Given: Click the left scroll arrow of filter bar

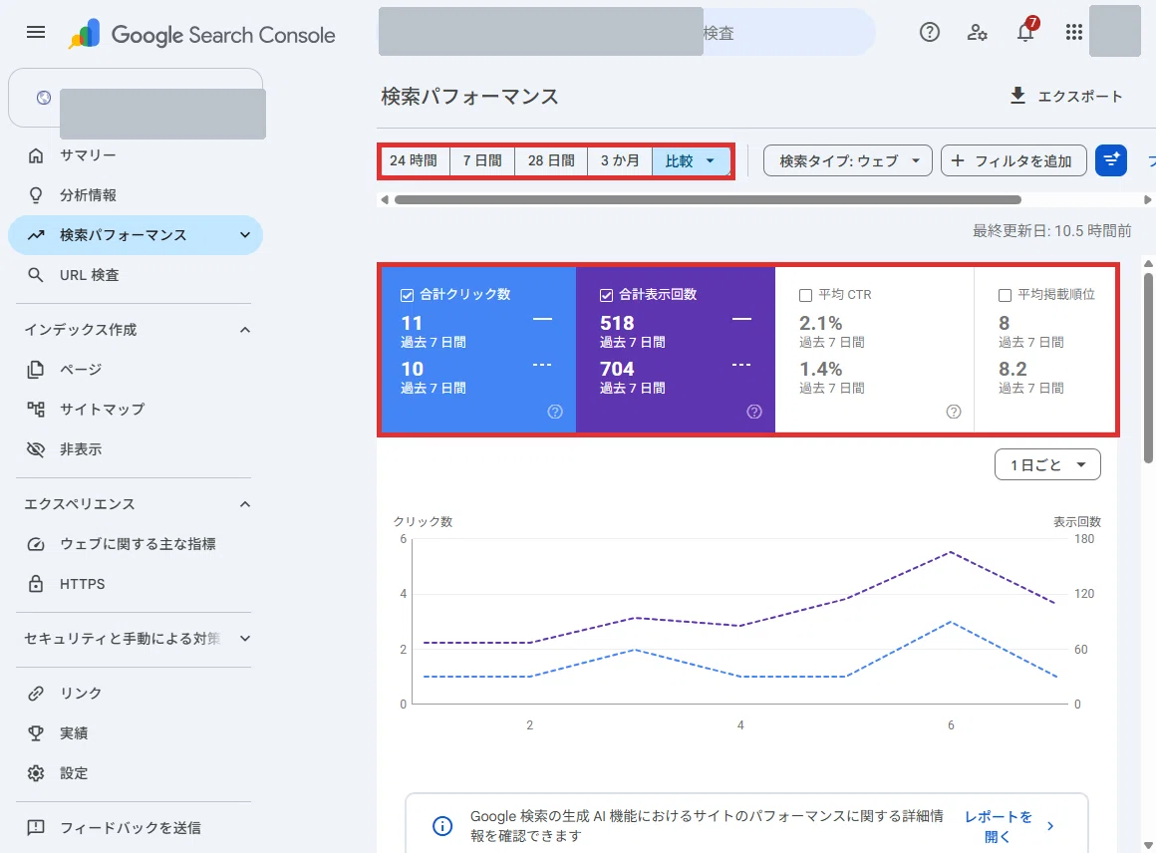Looking at the screenshot, I should pyautogui.click(x=384, y=199).
